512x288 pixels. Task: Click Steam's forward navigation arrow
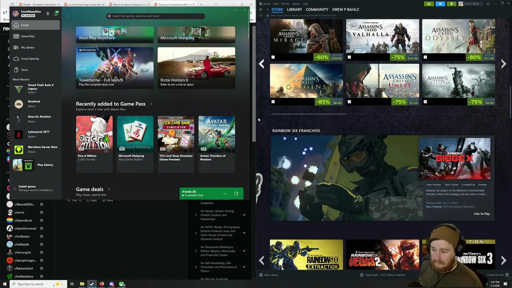tap(267, 9)
